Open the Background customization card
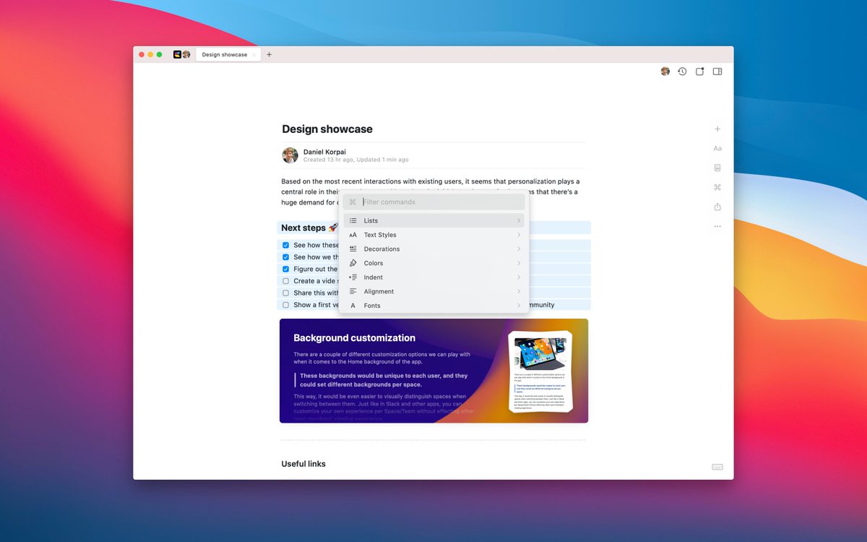 [433, 371]
